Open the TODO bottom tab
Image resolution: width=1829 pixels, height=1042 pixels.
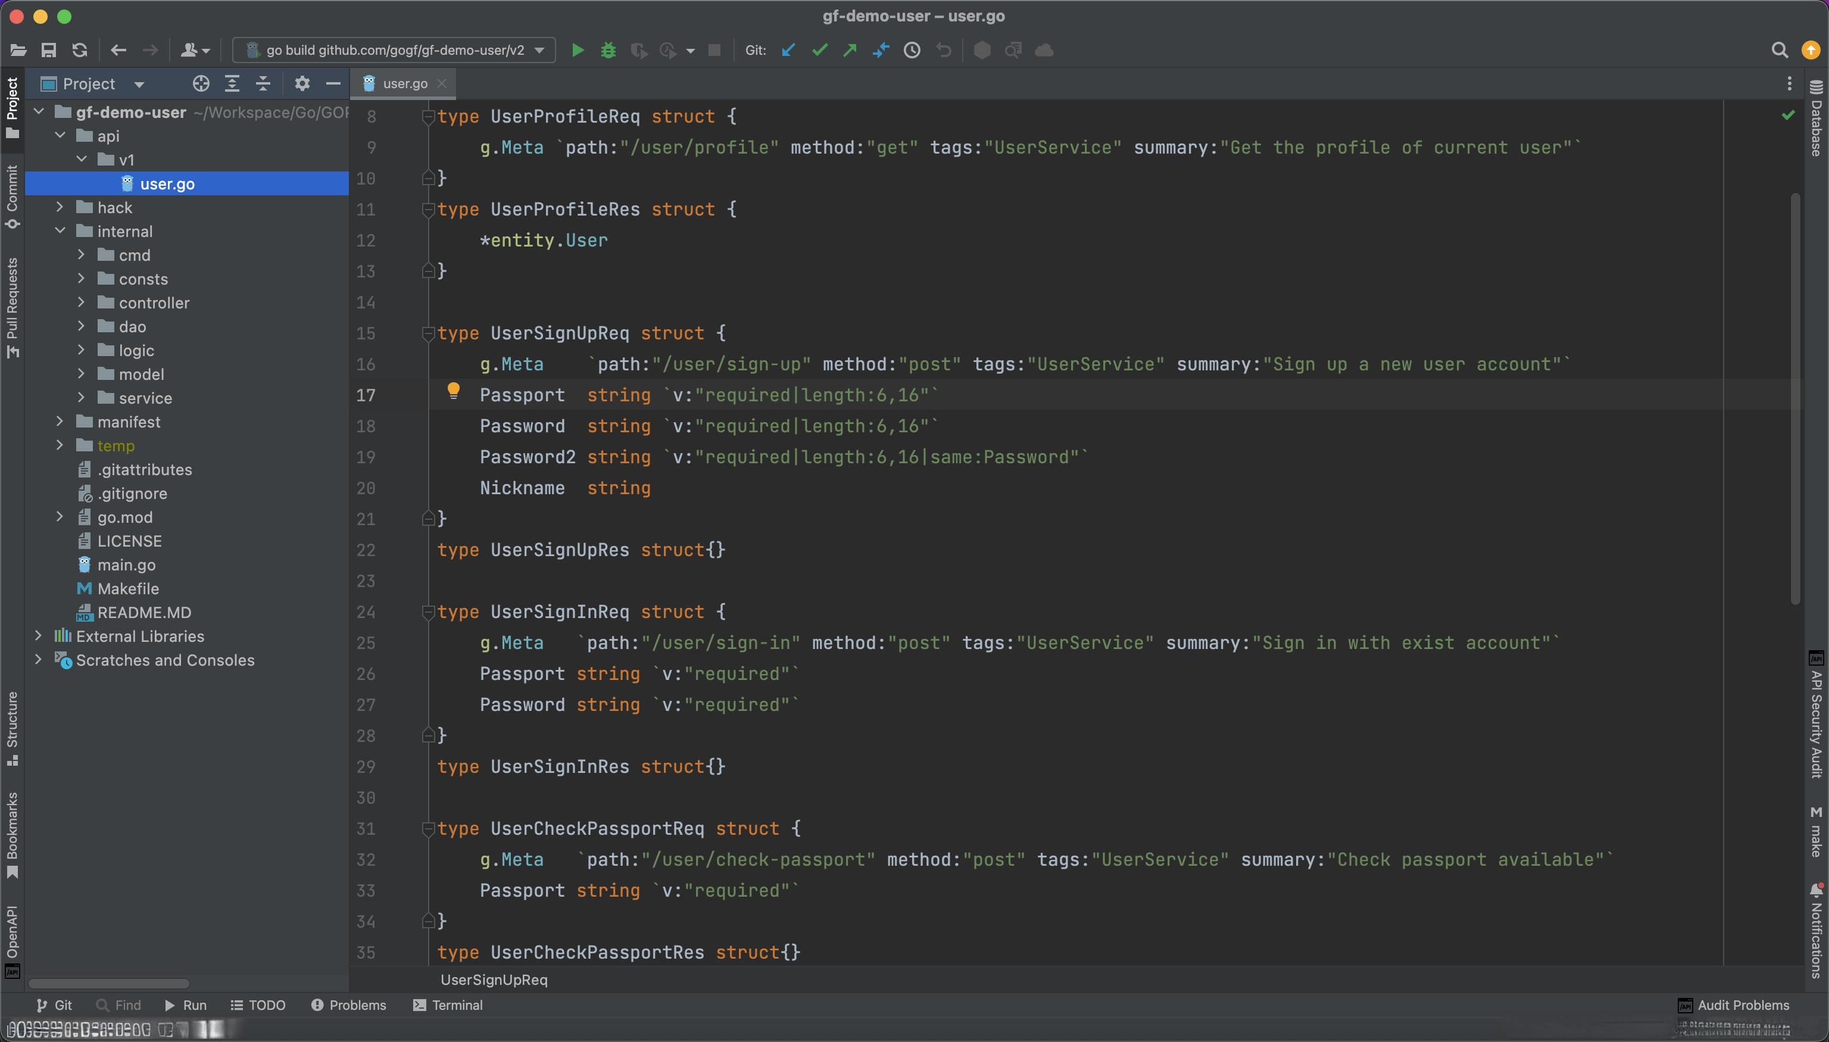(x=258, y=1005)
